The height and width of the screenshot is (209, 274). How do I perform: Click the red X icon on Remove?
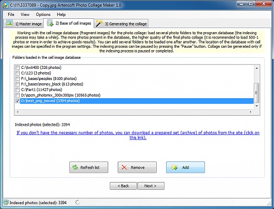pyautogui.click(x=124, y=167)
